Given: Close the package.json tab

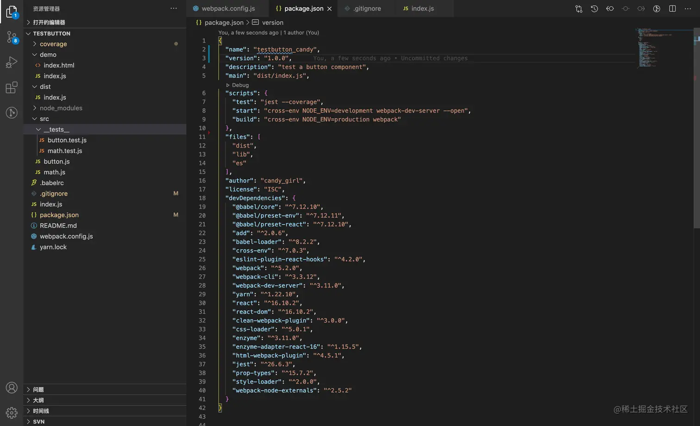Looking at the screenshot, I should pyautogui.click(x=330, y=9).
